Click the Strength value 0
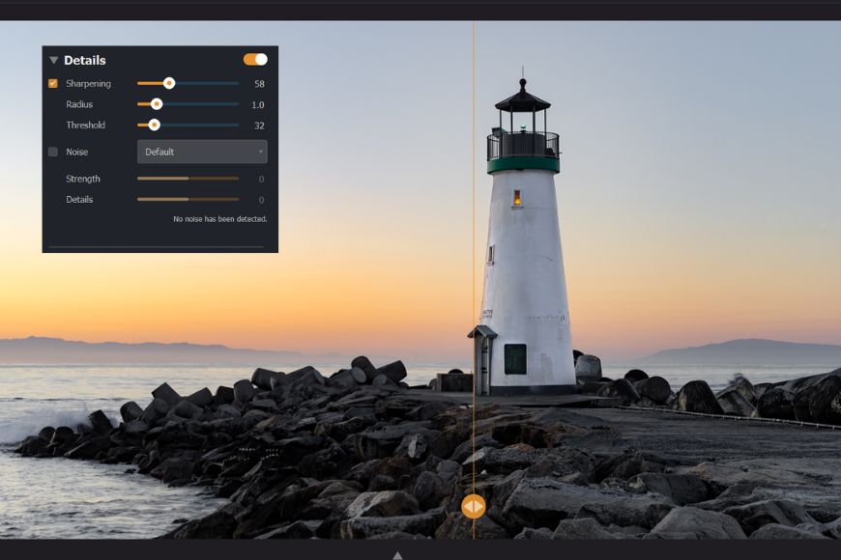 tap(261, 179)
